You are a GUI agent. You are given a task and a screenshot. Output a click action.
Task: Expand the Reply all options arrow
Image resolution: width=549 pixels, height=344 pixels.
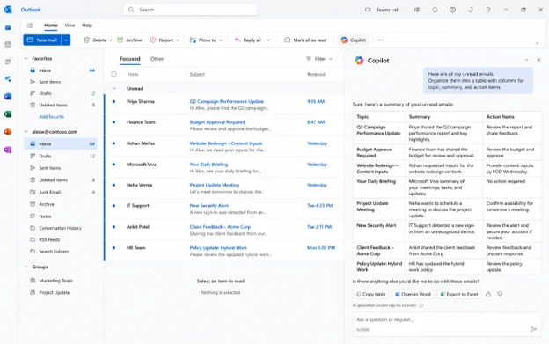[268, 40]
